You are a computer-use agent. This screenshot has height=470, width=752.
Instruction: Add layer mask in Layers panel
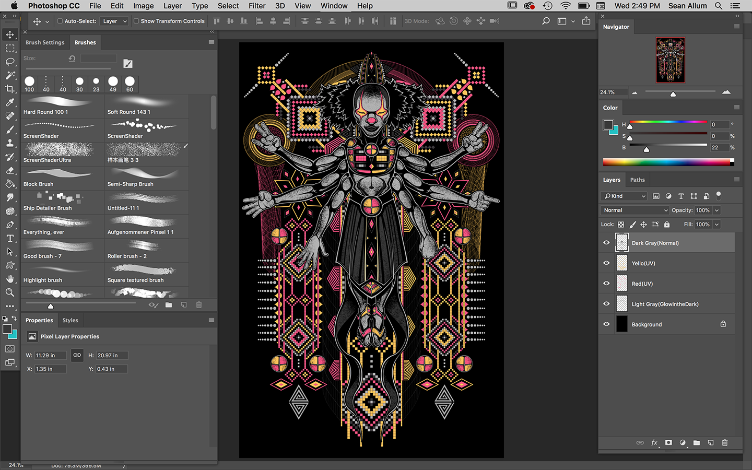[x=668, y=442]
